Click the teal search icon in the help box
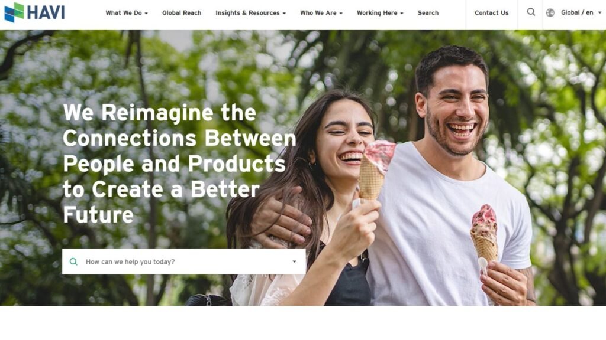 [73, 261]
